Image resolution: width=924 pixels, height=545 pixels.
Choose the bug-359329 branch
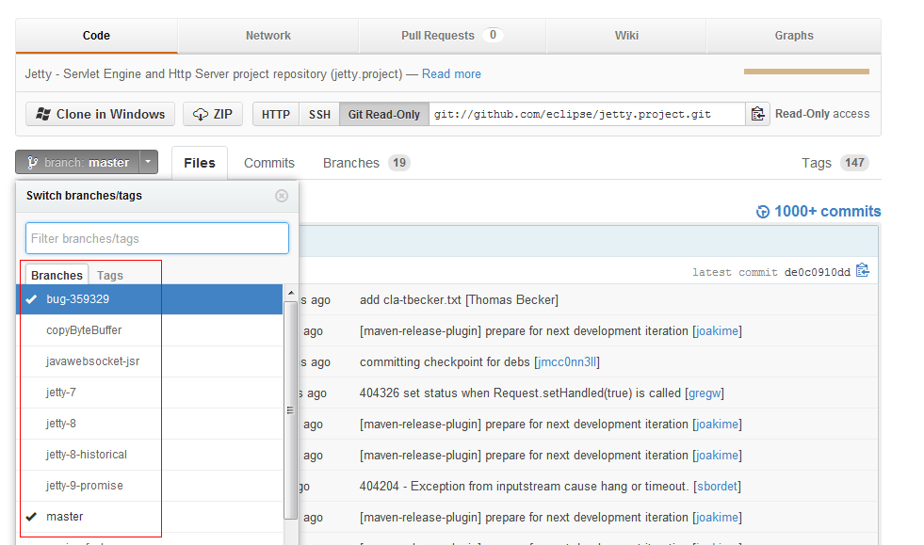pyautogui.click(x=149, y=299)
